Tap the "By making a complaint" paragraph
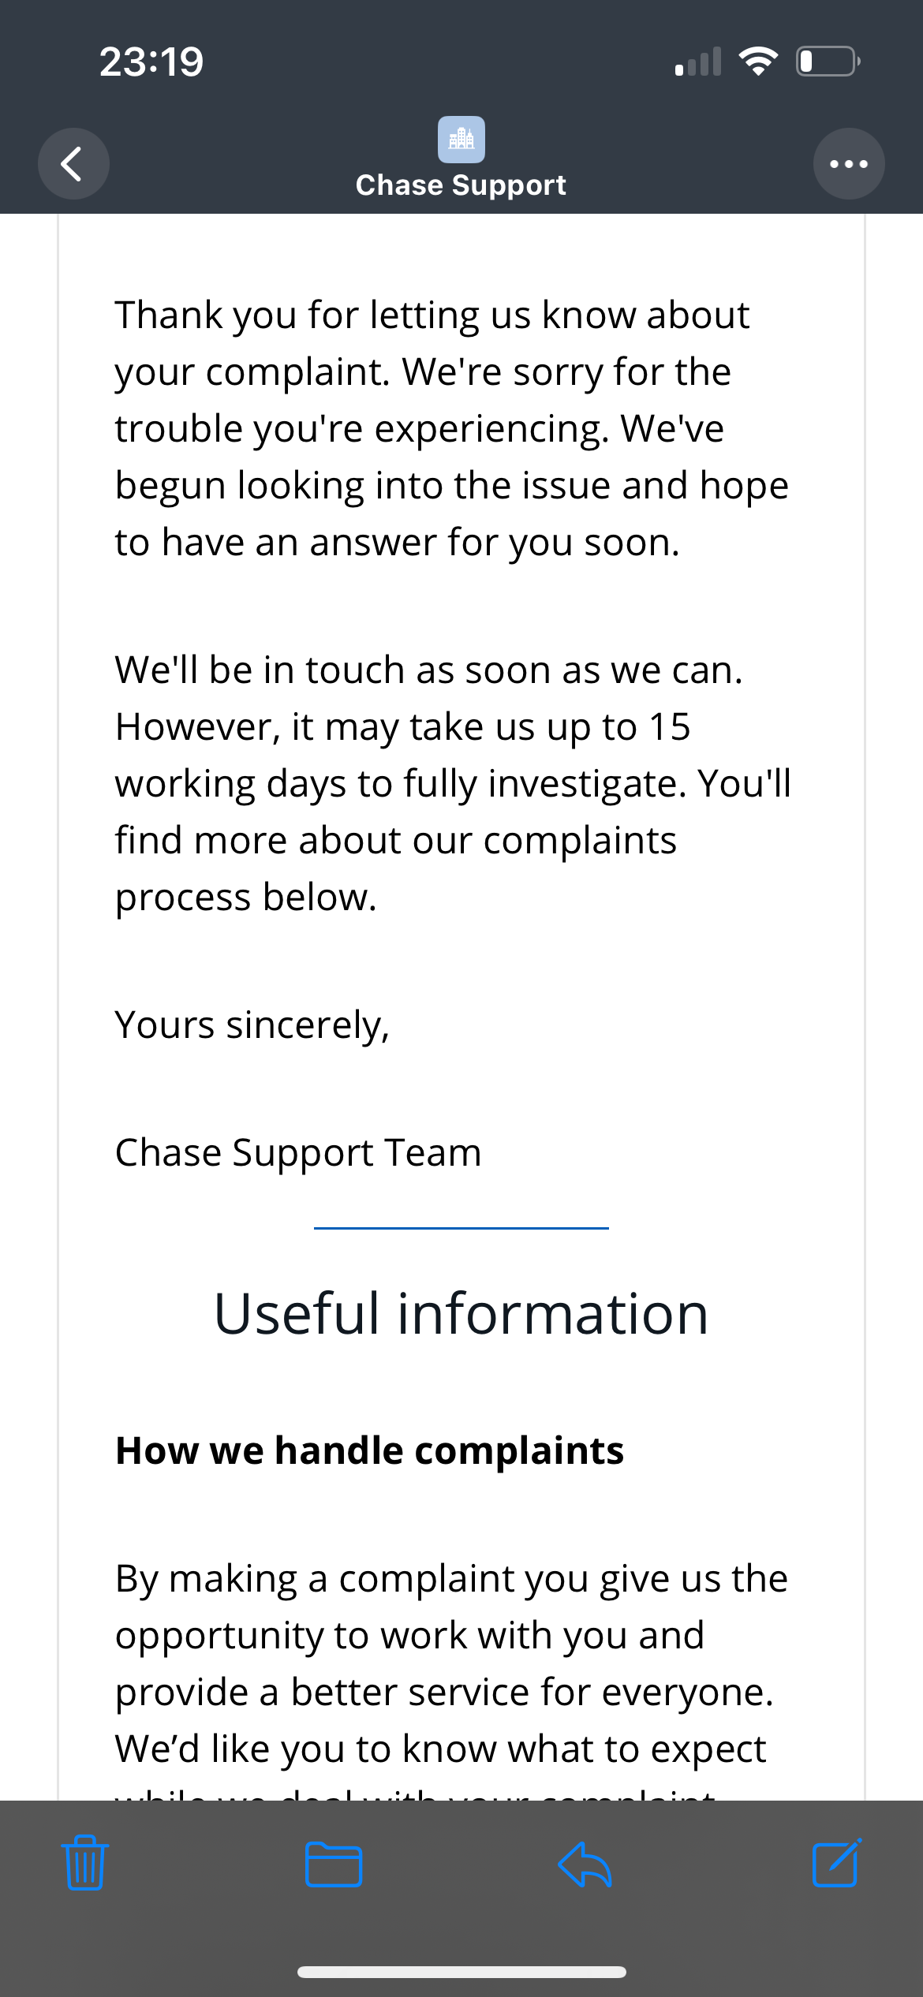 (450, 1664)
